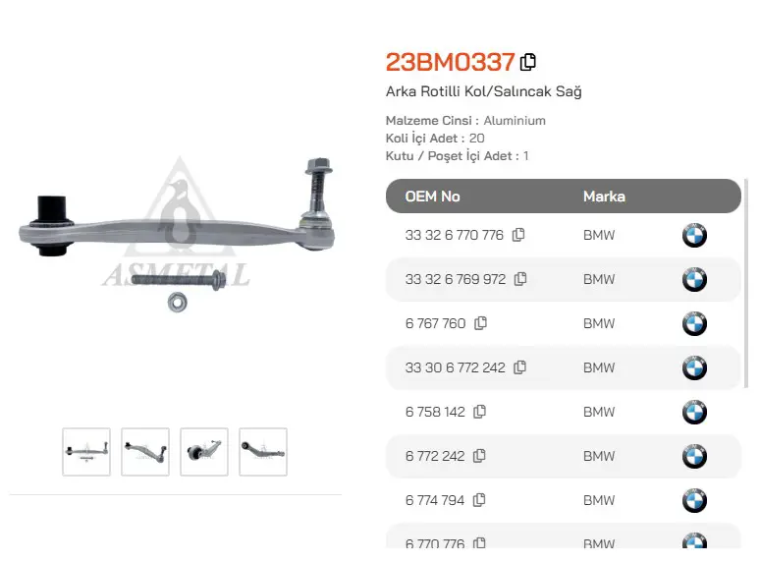Click BMW brand text beside 33 32 6 769 972
Screen dimensions: 760x563
click(x=599, y=279)
